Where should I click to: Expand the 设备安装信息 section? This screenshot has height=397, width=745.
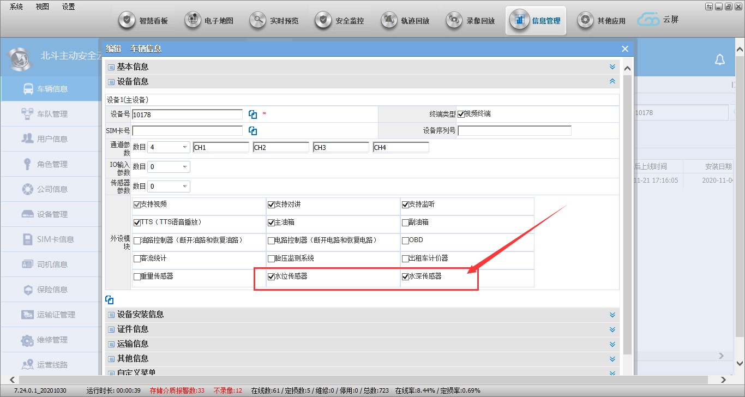pos(612,315)
